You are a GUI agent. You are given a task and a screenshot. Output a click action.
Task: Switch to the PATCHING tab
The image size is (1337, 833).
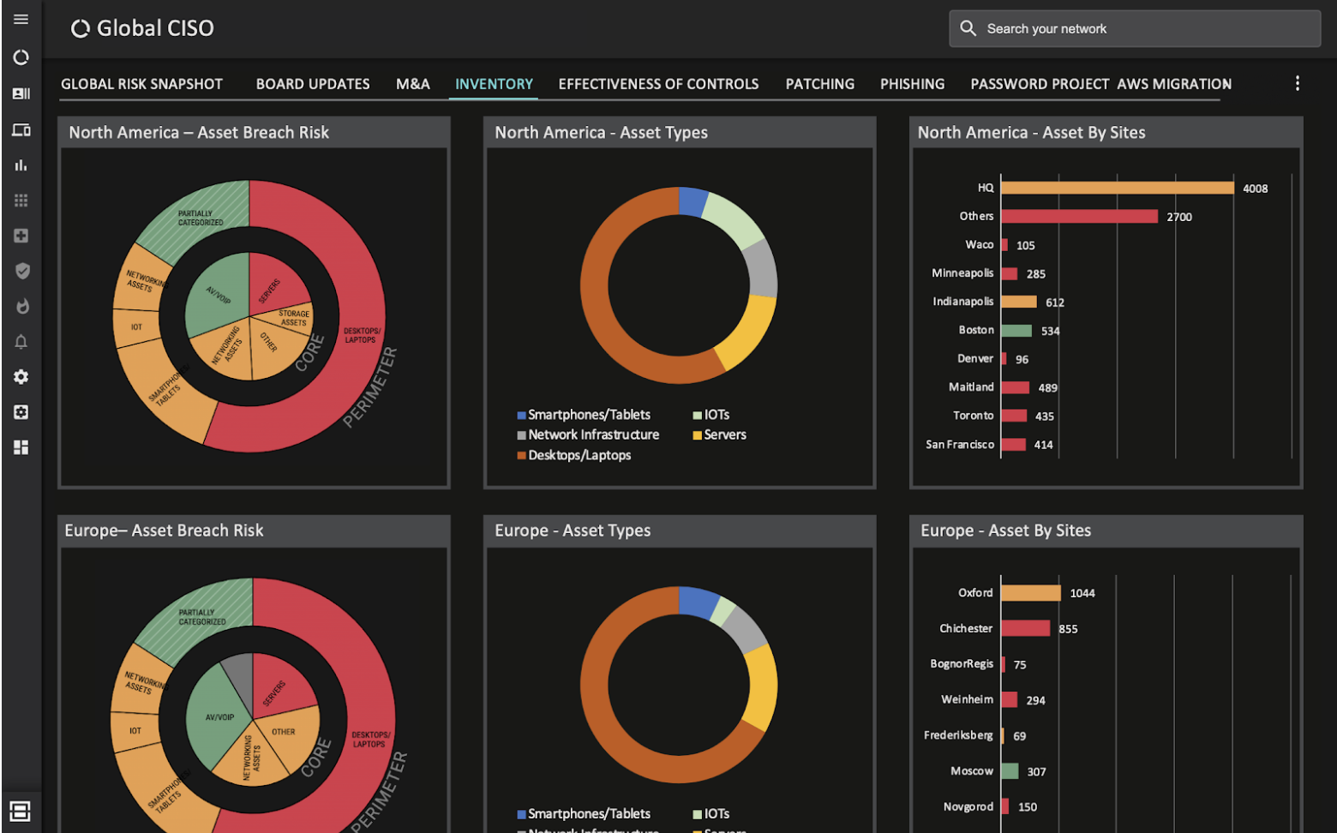[819, 83]
